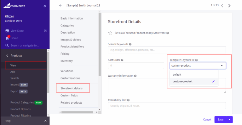Select the custom-product template option

[x=194, y=81]
